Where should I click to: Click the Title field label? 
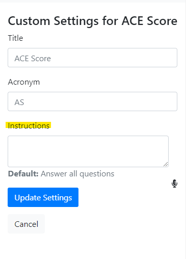[15, 38]
